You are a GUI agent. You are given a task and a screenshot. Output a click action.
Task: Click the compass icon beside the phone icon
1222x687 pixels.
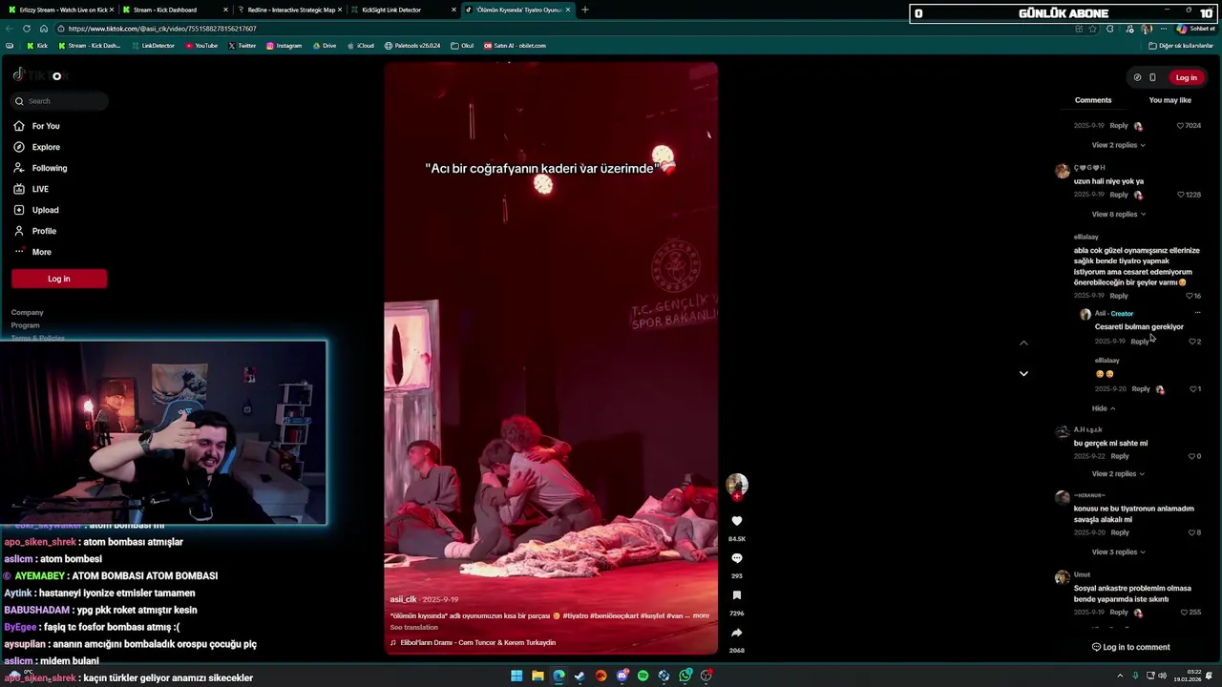point(1137,77)
